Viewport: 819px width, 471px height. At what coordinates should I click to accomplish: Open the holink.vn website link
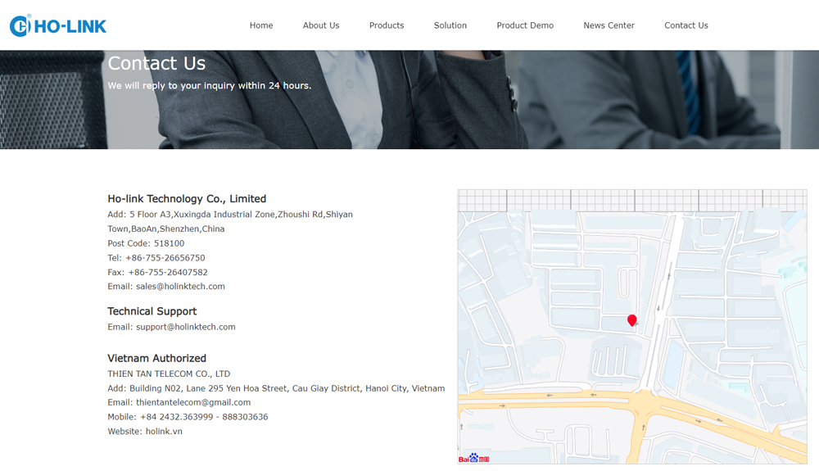click(x=164, y=432)
